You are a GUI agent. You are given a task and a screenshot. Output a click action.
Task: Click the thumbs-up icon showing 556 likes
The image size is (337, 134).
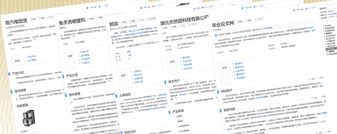[203, 7]
